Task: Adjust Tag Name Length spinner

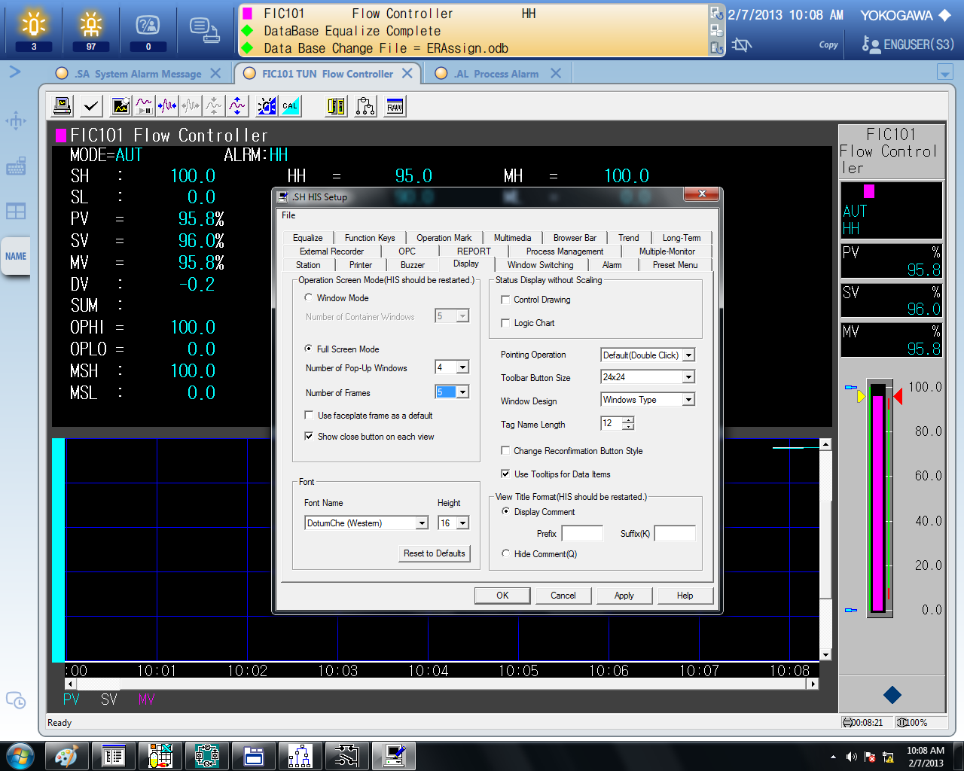Action: [x=628, y=424]
